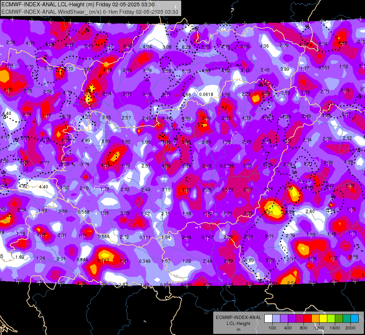Click the legend tick label 100
The height and width of the screenshot is (335, 365).
point(272,328)
